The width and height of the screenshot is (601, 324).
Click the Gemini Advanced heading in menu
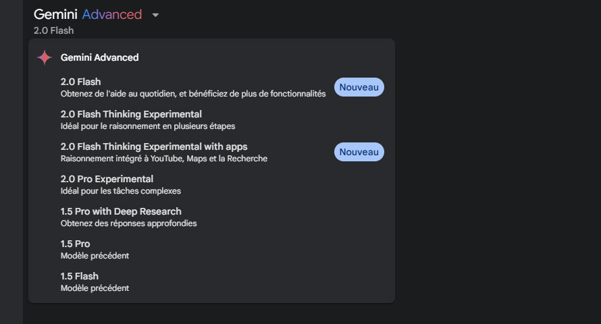click(x=100, y=57)
